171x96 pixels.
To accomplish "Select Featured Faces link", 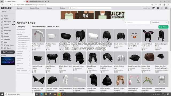I will [x=22, y=43].
